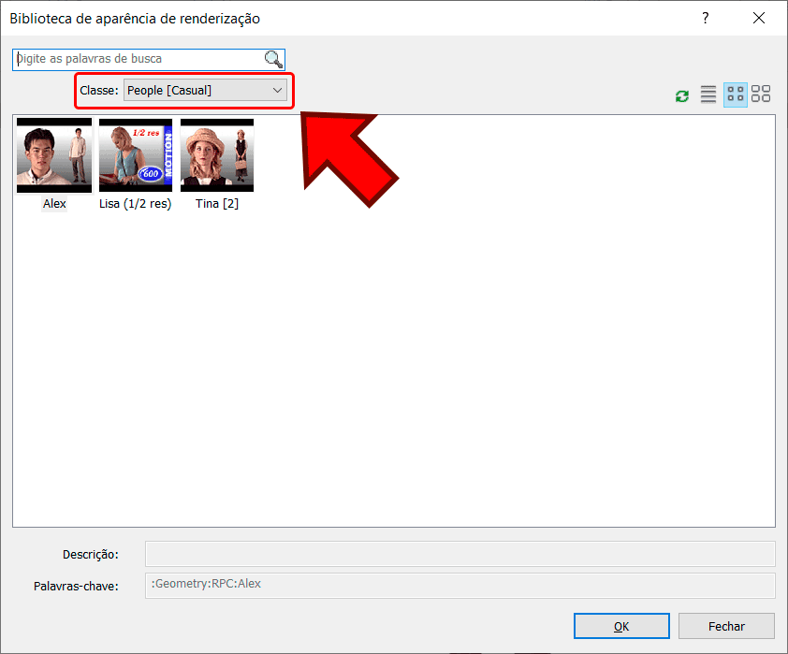Select the small thumbnails view icon
The width and height of the screenshot is (788, 654).
[736, 94]
